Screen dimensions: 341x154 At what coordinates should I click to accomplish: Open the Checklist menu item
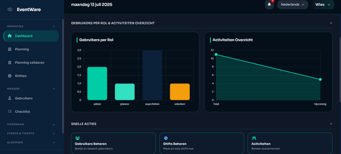pos(31,112)
